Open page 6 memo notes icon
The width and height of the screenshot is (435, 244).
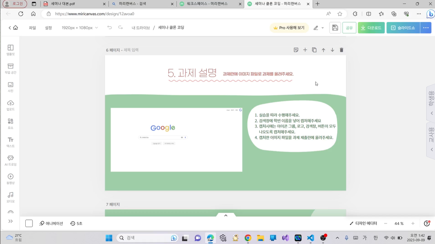click(296, 50)
